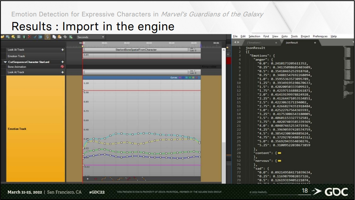Open the File menu in Sublime Text
Screen dimensions: 355x200
[235, 36]
